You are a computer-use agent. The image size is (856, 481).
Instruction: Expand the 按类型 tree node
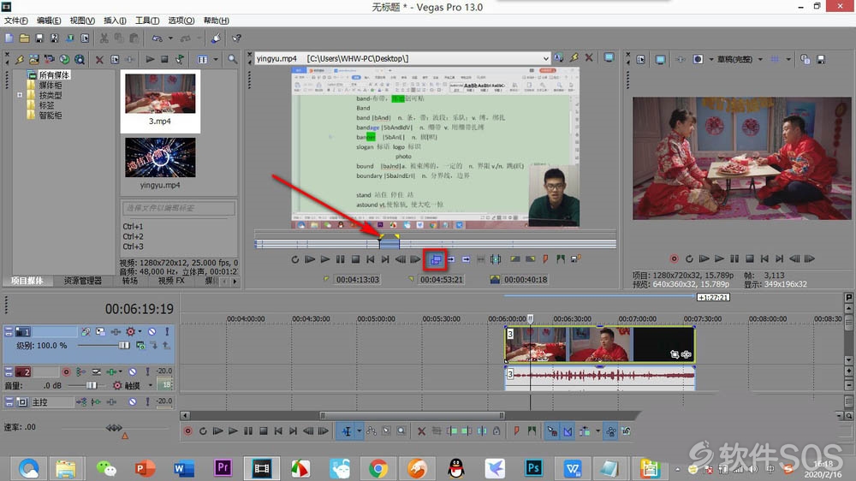pyautogui.click(x=20, y=95)
